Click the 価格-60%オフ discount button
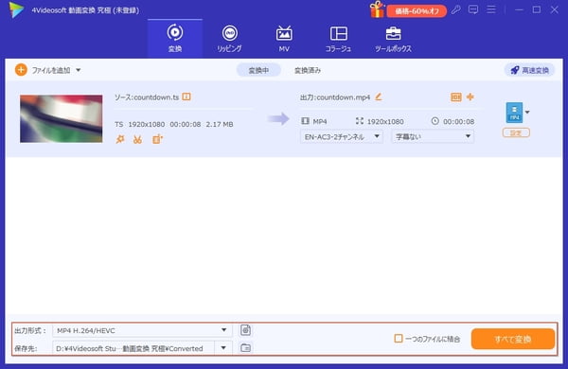 tap(417, 10)
